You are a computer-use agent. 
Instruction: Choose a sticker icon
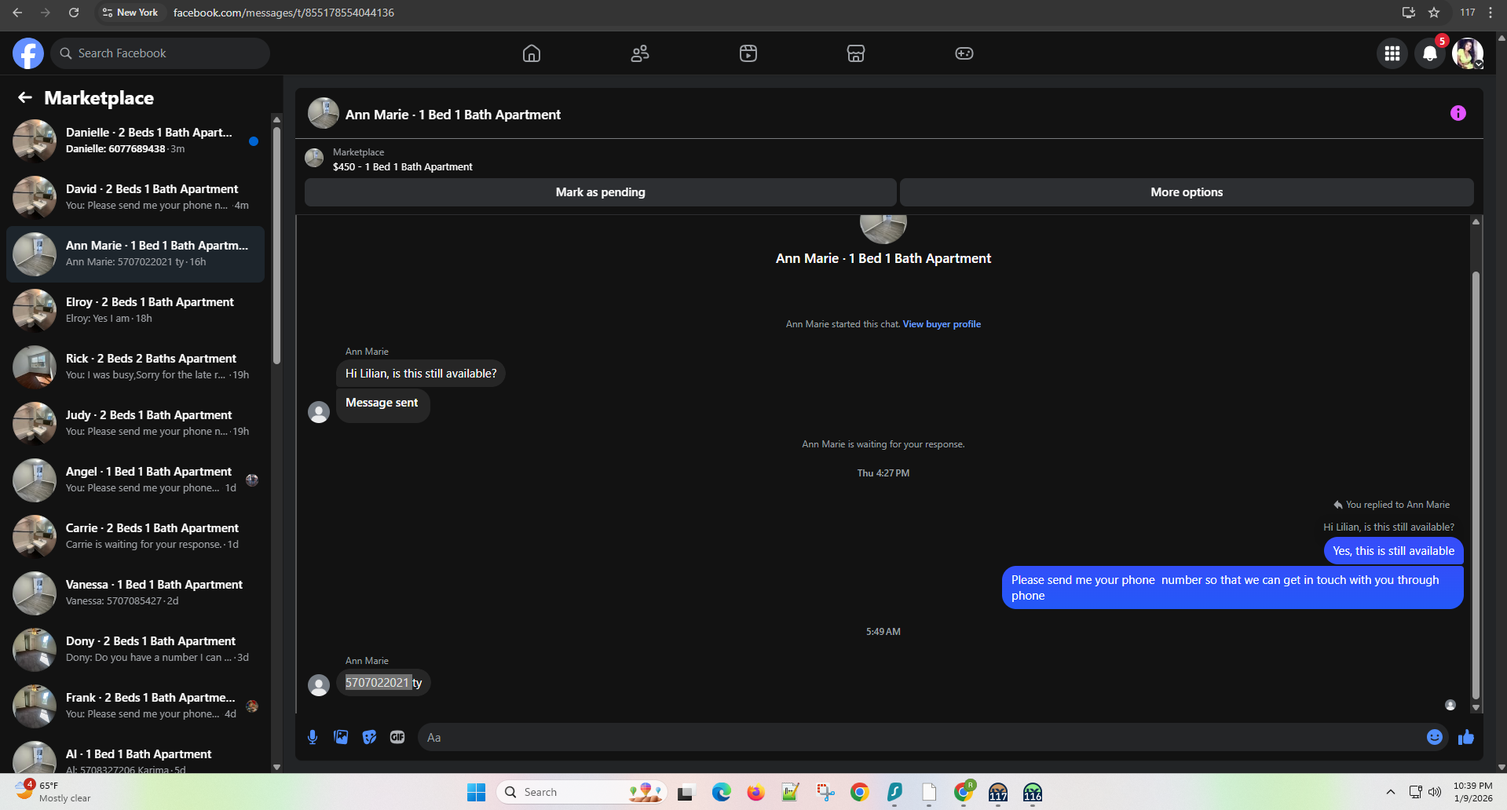click(369, 737)
